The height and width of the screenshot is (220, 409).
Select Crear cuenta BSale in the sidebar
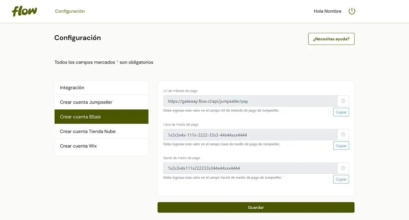coord(101,117)
